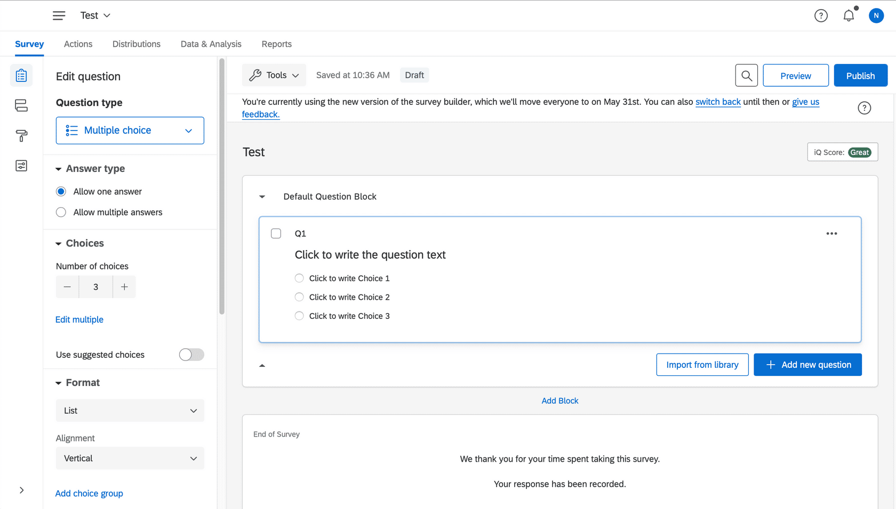Click the 'Click to write Choice 2' text

tap(349, 297)
